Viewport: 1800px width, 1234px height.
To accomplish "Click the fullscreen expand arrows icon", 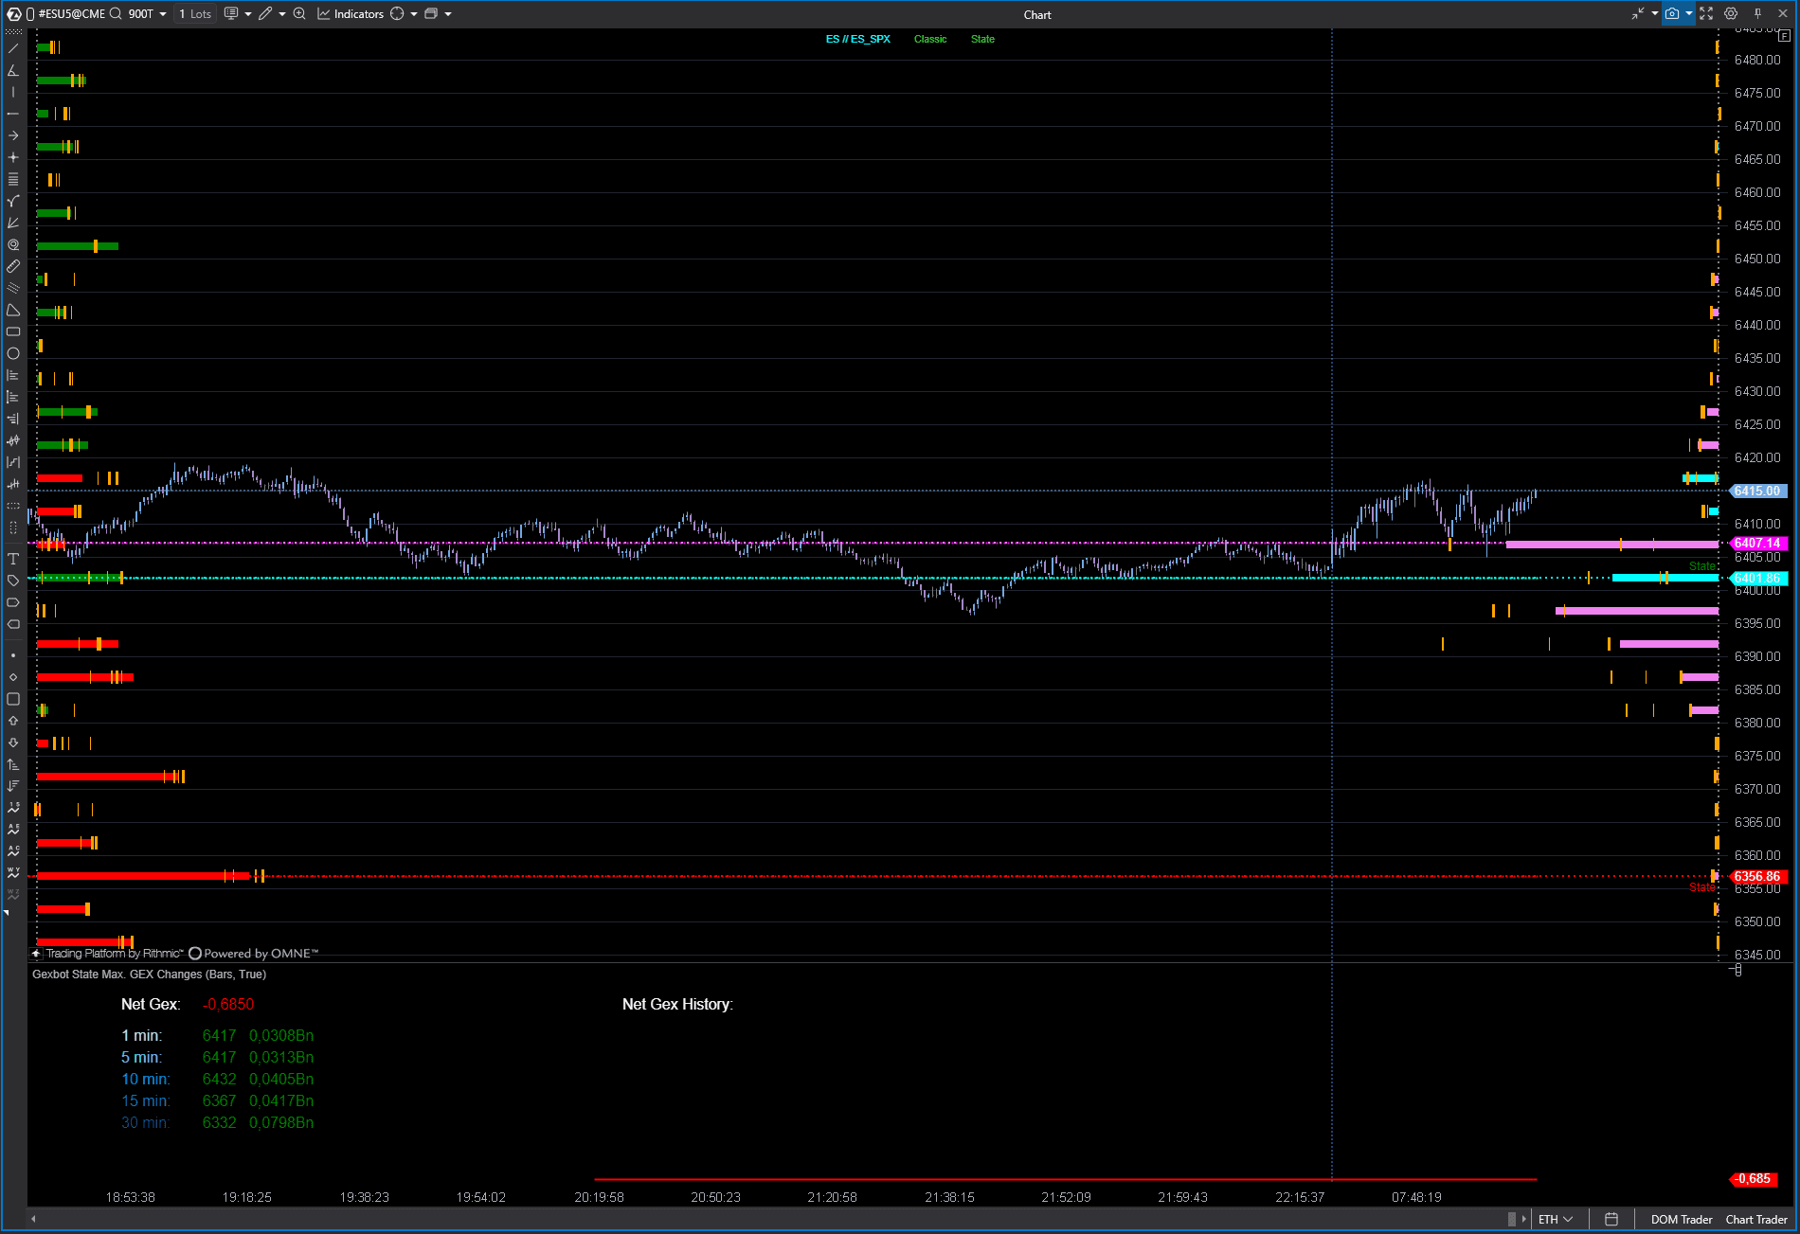I will pyautogui.click(x=1706, y=14).
